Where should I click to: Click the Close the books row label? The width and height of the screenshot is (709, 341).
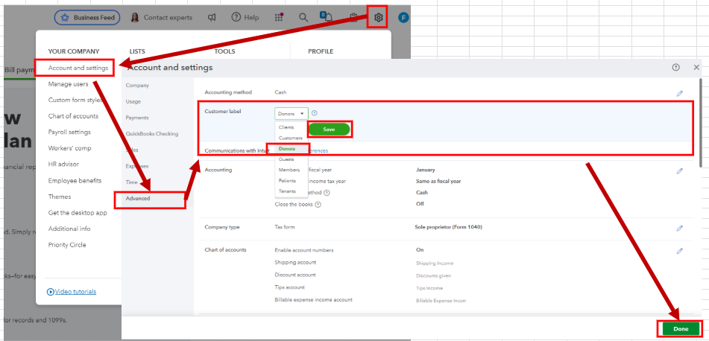294,204
